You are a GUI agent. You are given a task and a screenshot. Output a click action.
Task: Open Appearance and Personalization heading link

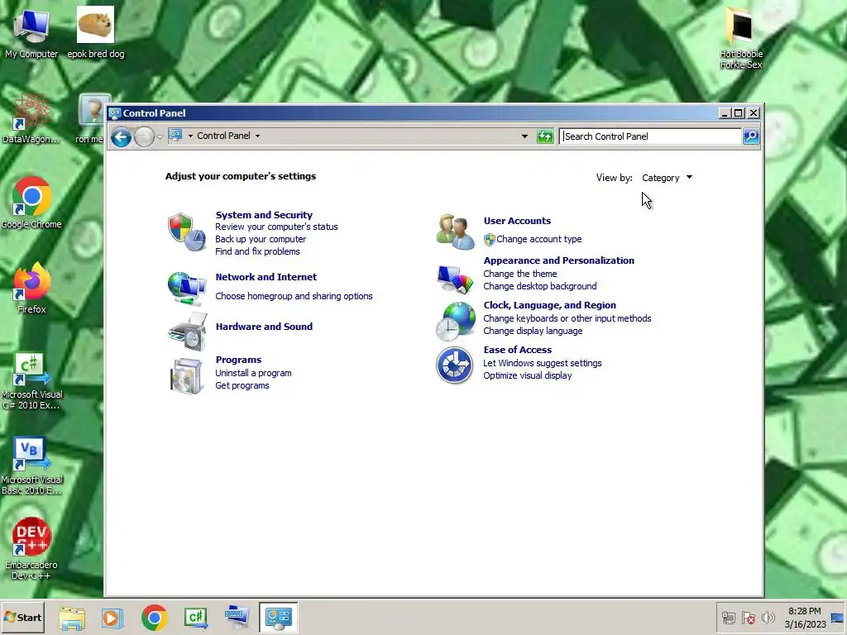pos(558,260)
